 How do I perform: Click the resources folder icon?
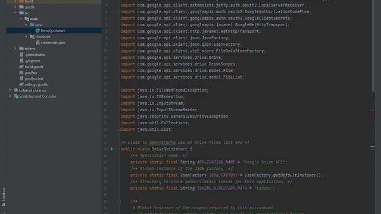coord(32,37)
